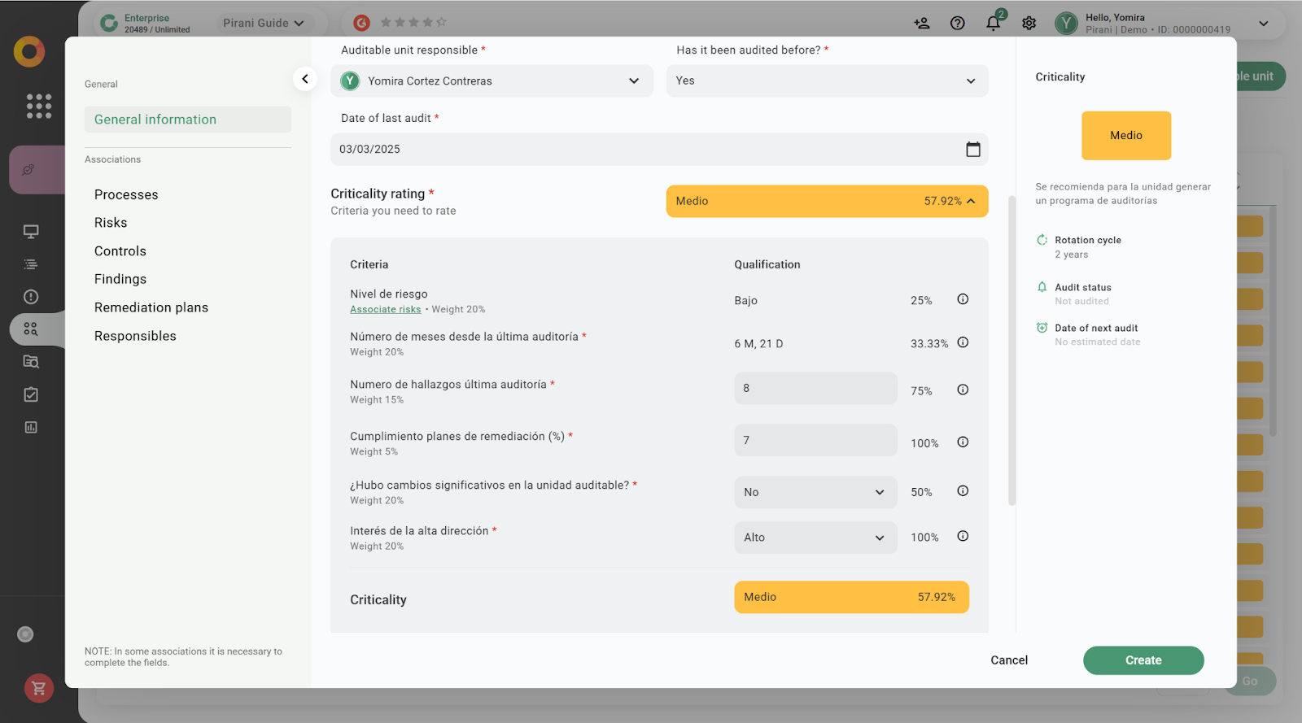Viewport: 1302px width, 723px height.
Task: Open the apps grid icon in sidebar
Action: [x=38, y=106]
